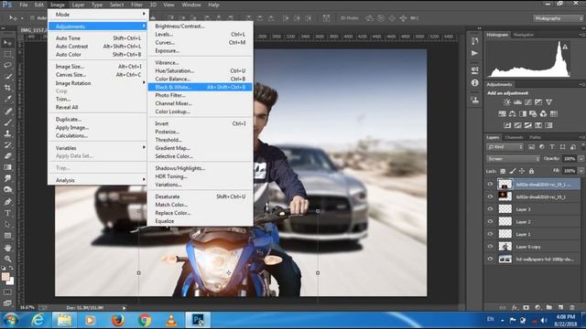Select the Move tool
This screenshot has width=586, height=329.
[x=7, y=43]
